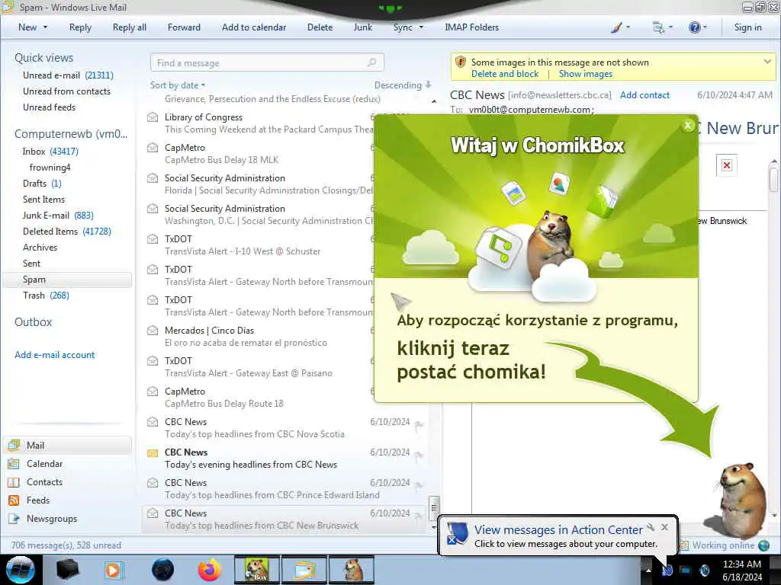Open the Windows Start button
This screenshot has height=585, width=781.
click(20, 570)
